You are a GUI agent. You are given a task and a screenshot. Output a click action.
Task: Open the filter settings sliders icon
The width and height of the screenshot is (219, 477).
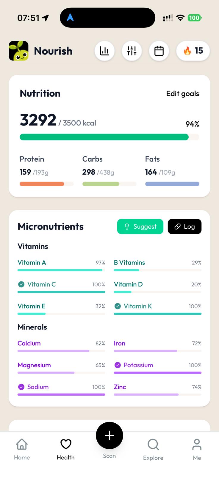coord(132,51)
